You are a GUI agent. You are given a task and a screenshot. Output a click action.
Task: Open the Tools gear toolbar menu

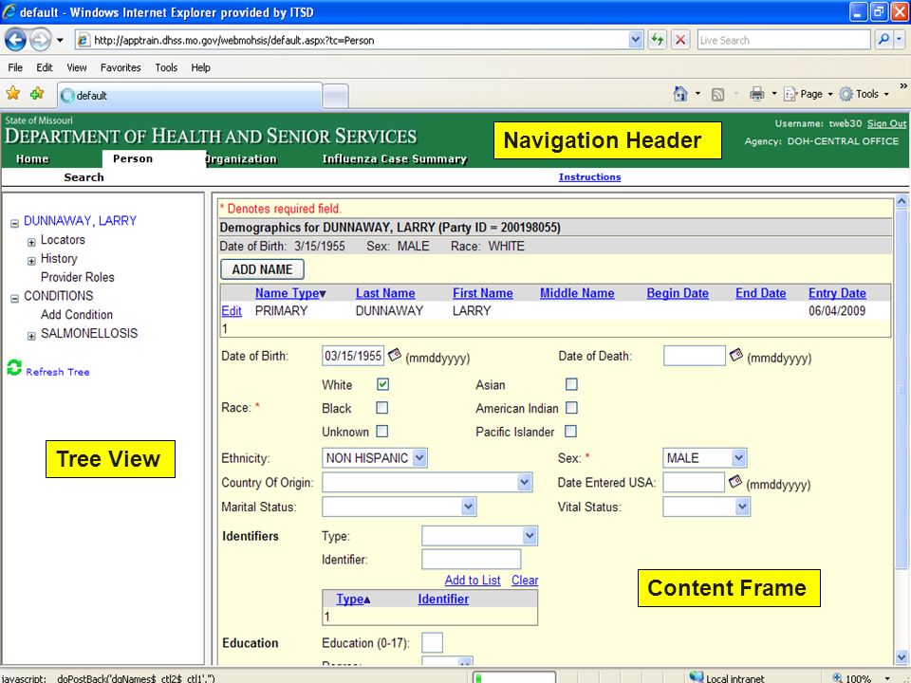[864, 94]
